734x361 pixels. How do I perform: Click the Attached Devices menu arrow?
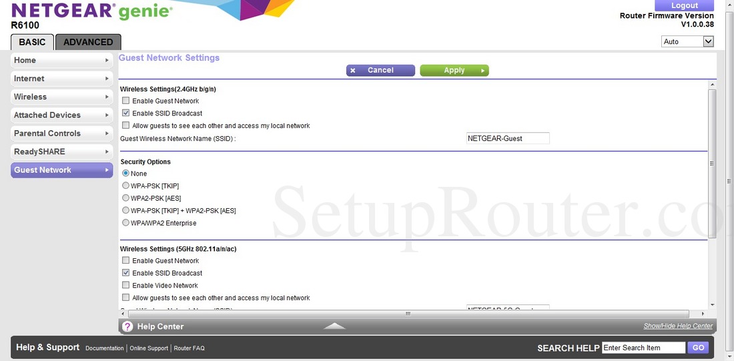107,115
